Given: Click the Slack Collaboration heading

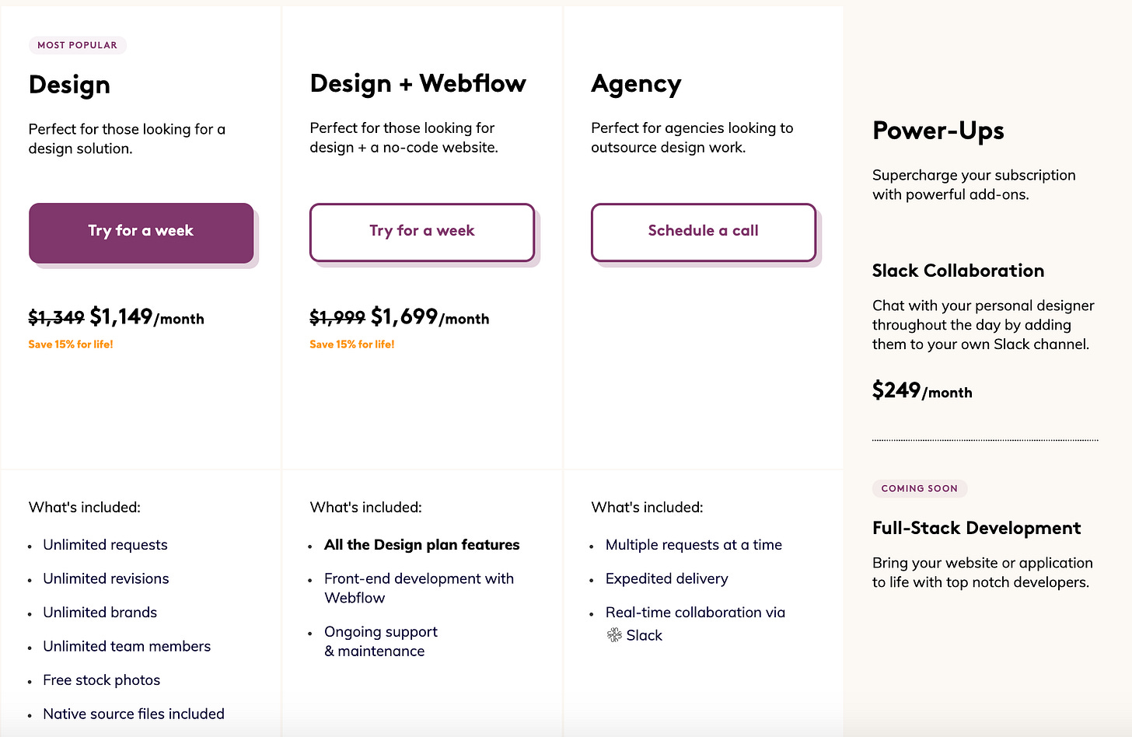Looking at the screenshot, I should [x=958, y=271].
